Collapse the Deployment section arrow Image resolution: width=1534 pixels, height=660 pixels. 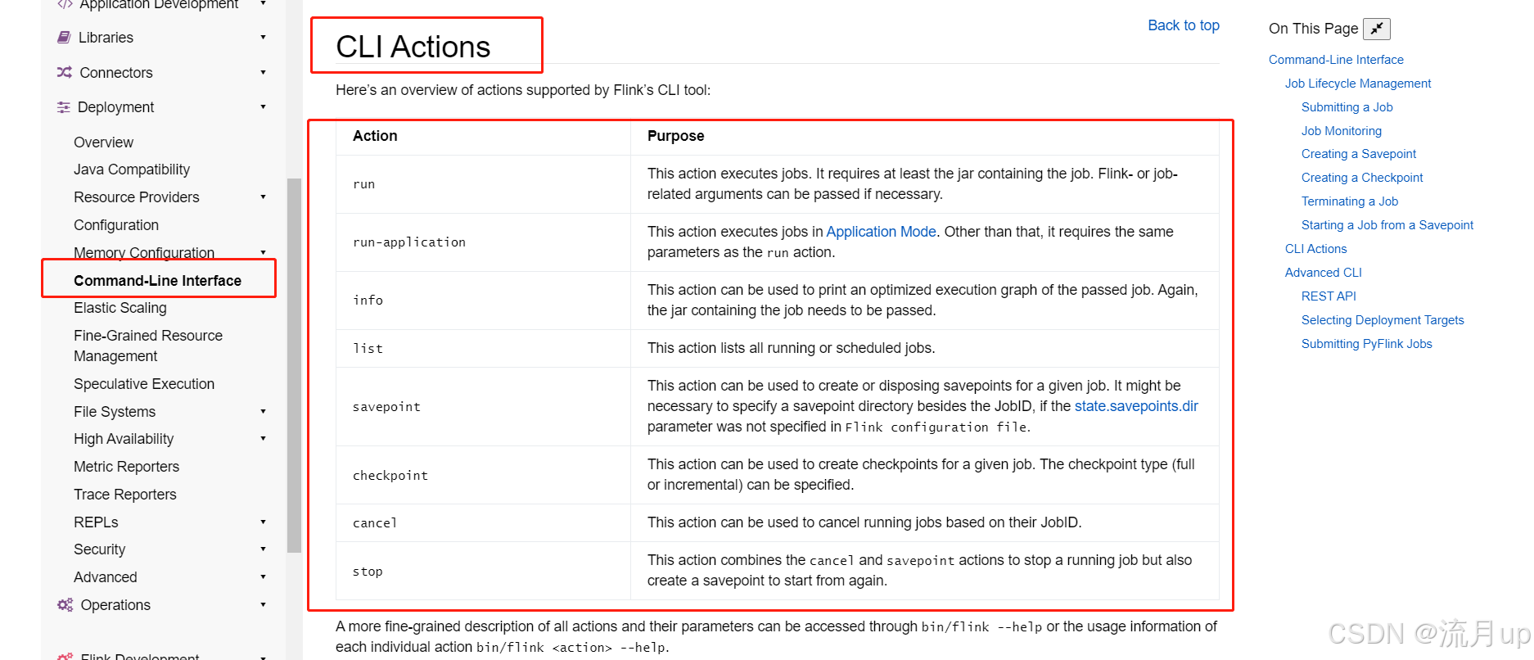263,107
